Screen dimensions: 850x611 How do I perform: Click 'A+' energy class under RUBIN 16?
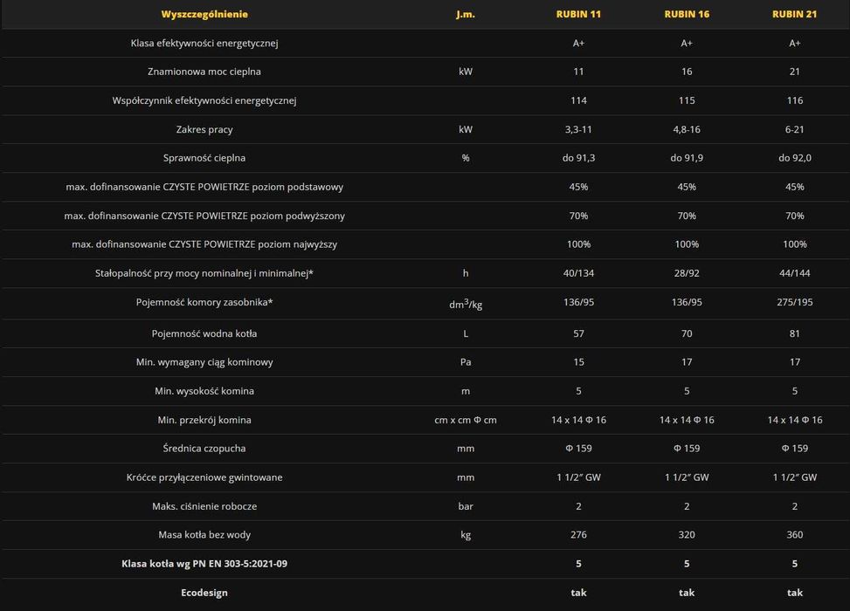click(687, 44)
